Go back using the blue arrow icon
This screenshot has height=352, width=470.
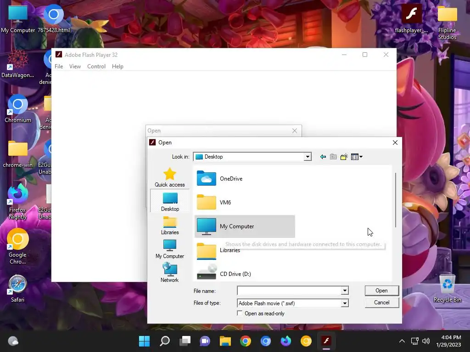point(323,157)
